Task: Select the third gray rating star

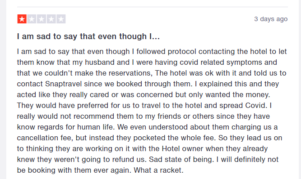Action: pyautogui.click(x=42, y=19)
